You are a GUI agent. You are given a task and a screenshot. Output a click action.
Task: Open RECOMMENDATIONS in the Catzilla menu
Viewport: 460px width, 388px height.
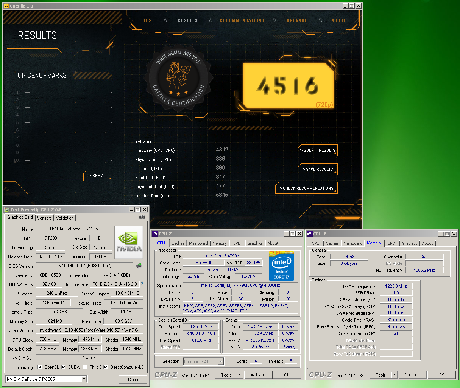point(242,20)
